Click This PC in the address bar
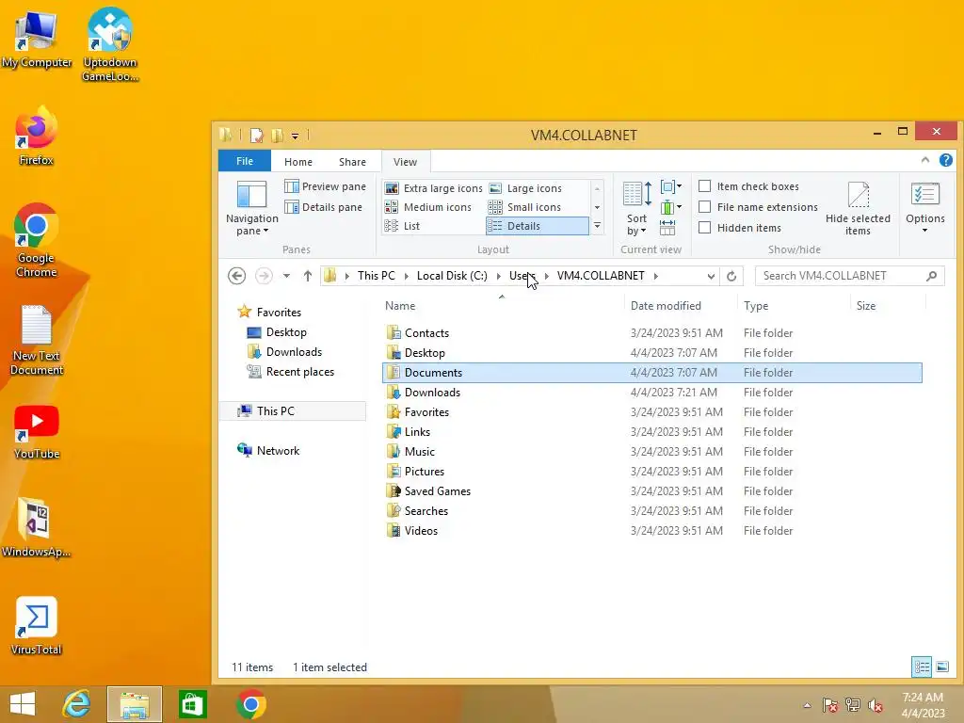This screenshot has height=723, width=964. point(377,276)
